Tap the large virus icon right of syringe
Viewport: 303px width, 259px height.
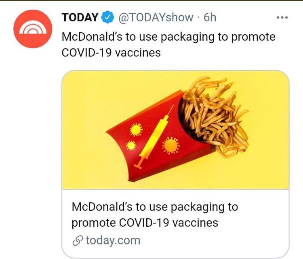coord(171,145)
